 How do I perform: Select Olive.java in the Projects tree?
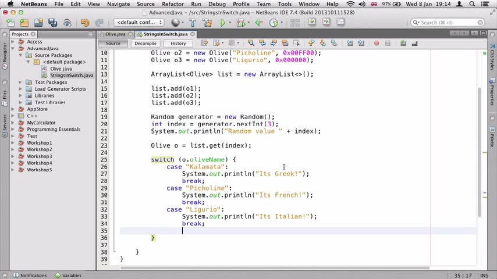61,69
